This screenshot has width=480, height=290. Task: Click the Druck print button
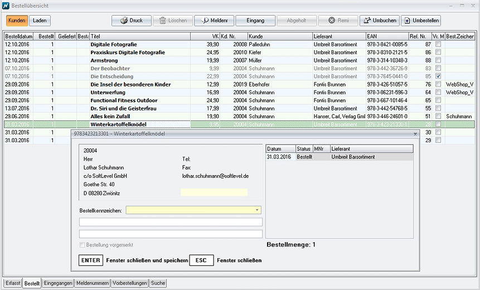tap(131, 21)
